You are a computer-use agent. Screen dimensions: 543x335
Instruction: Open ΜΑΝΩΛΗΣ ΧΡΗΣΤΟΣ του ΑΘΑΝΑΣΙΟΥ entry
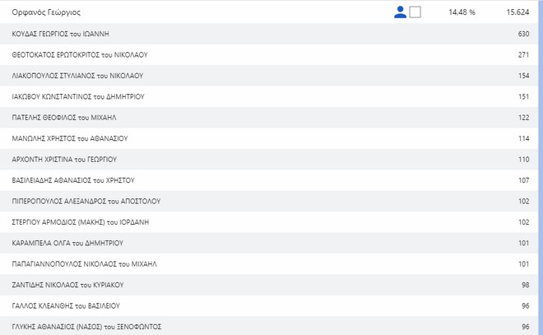point(69,138)
